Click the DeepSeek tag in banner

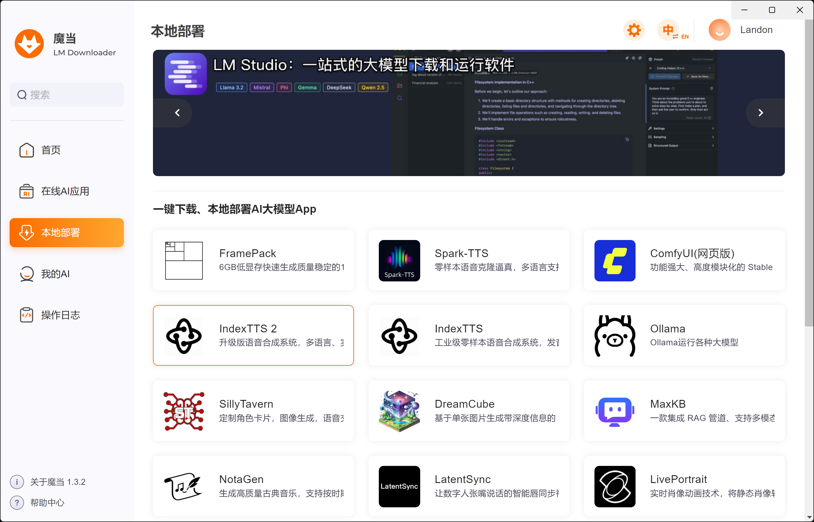pyautogui.click(x=339, y=88)
